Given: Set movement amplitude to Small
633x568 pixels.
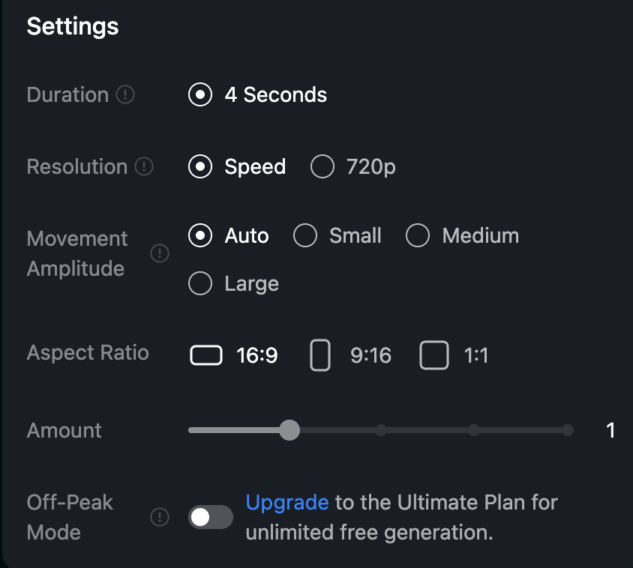Looking at the screenshot, I should coord(305,236).
